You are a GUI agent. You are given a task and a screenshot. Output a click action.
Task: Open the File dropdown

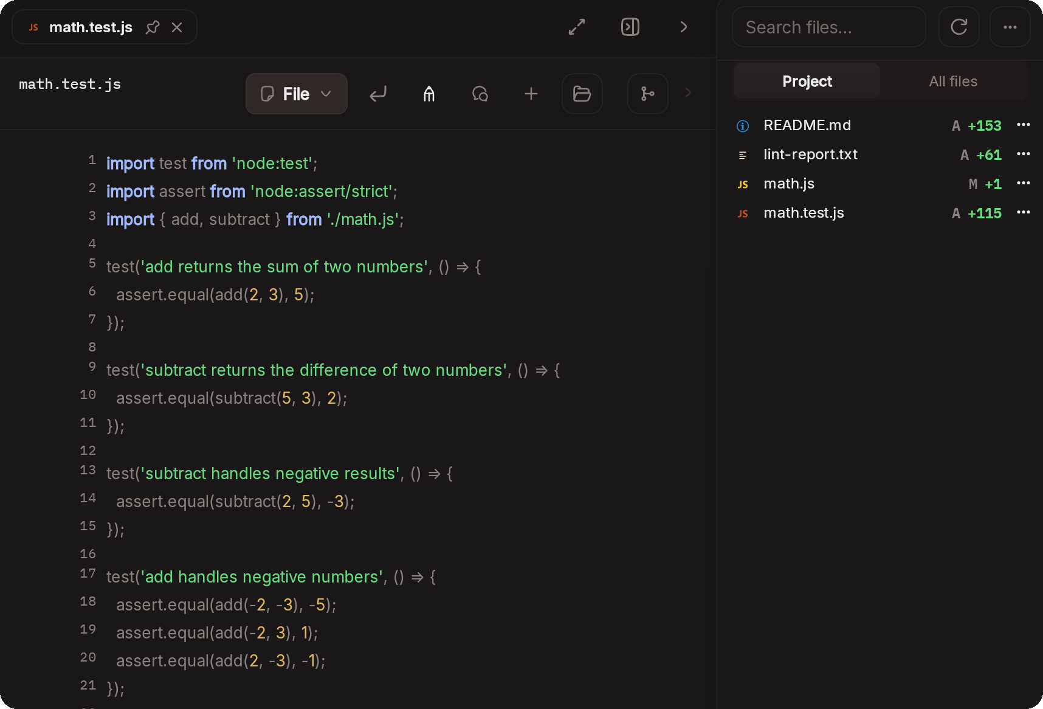point(297,94)
